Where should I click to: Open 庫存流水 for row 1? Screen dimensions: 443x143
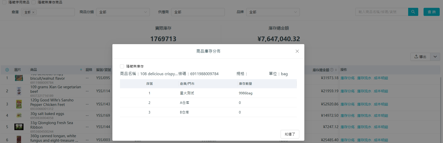click(x=364, y=78)
